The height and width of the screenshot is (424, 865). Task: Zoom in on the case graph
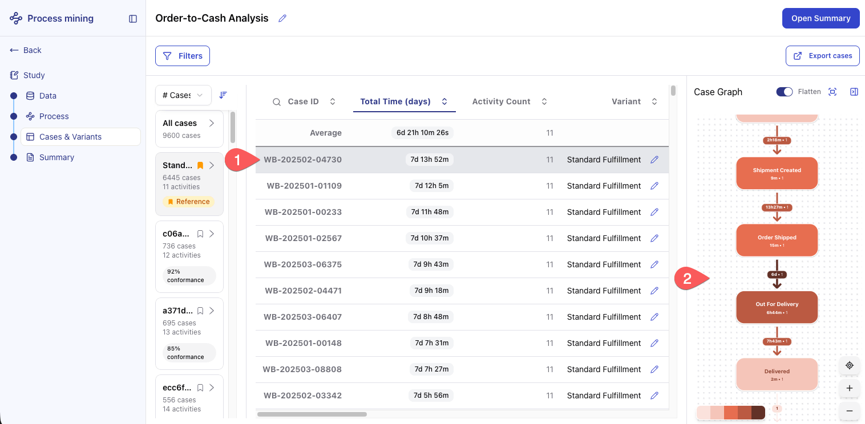click(x=850, y=388)
